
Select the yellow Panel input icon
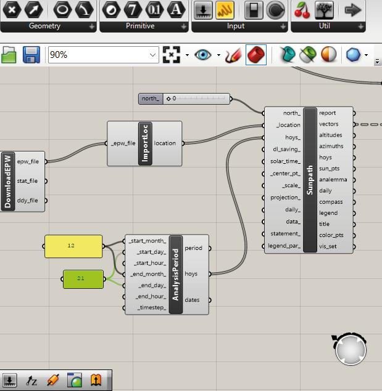[x=225, y=10]
